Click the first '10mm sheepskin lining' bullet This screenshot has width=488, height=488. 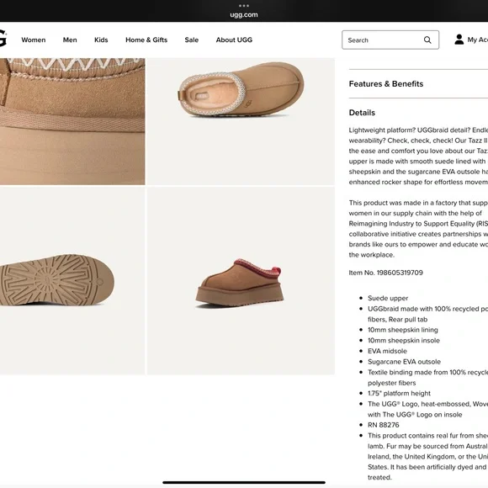[x=403, y=330]
